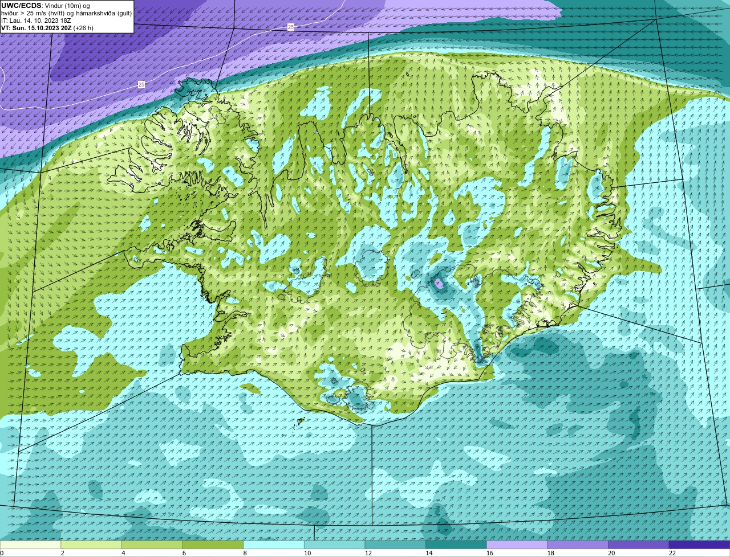The width and height of the screenshot is (730, 557).
Task: Click the legend scale label "20"
Action: 611,553
